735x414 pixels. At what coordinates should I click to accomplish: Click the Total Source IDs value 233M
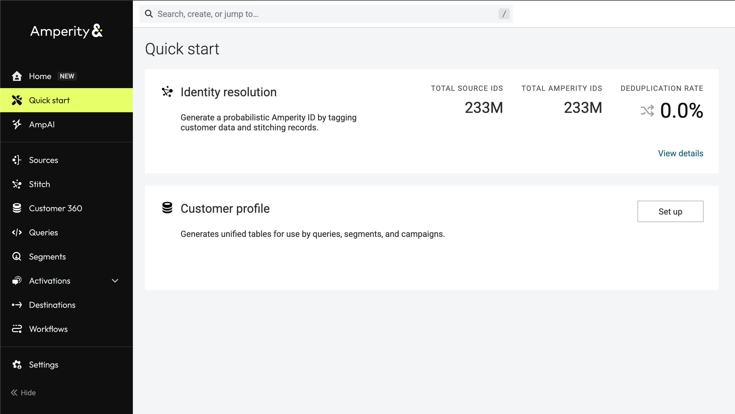[484, 108]
